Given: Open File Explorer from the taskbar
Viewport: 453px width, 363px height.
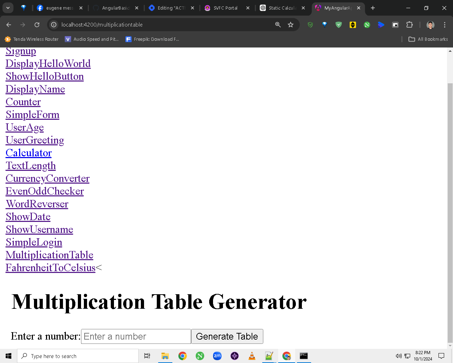Looking at the screenshot, I should 165,356.
